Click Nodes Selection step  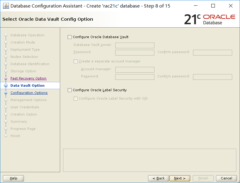point(24,57)
